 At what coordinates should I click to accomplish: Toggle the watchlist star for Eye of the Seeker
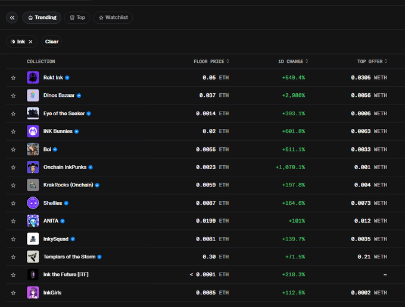click(13, 113)
